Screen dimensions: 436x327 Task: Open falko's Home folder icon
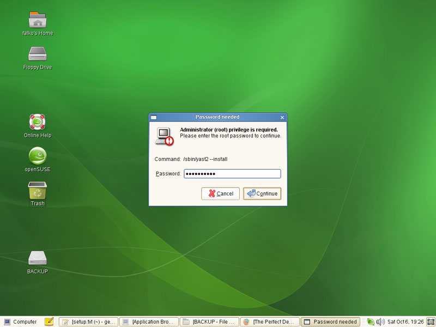click(38, 20)
